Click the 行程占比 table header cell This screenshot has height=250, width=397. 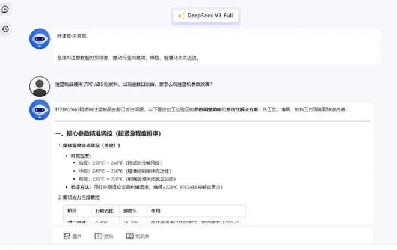coord(105,210)
